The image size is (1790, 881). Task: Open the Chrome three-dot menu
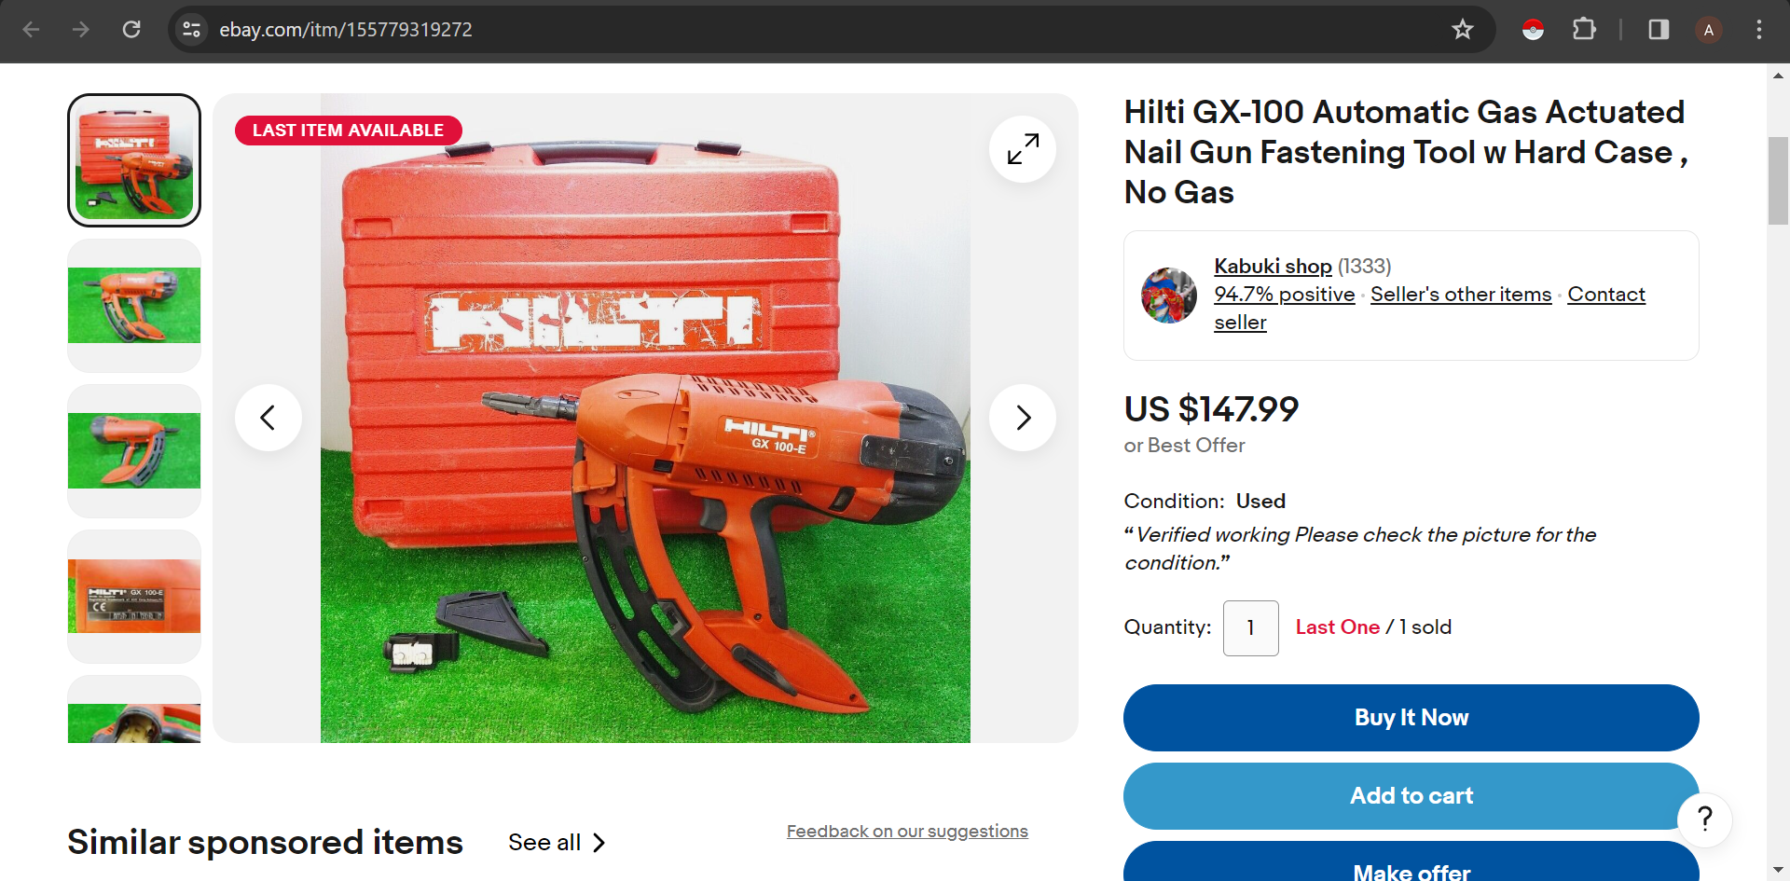pyautogui.click(x=1759, y=30)
